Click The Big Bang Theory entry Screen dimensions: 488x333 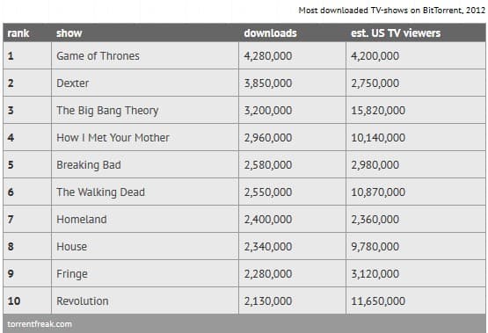pyautogui.click(x=107, y=111)
